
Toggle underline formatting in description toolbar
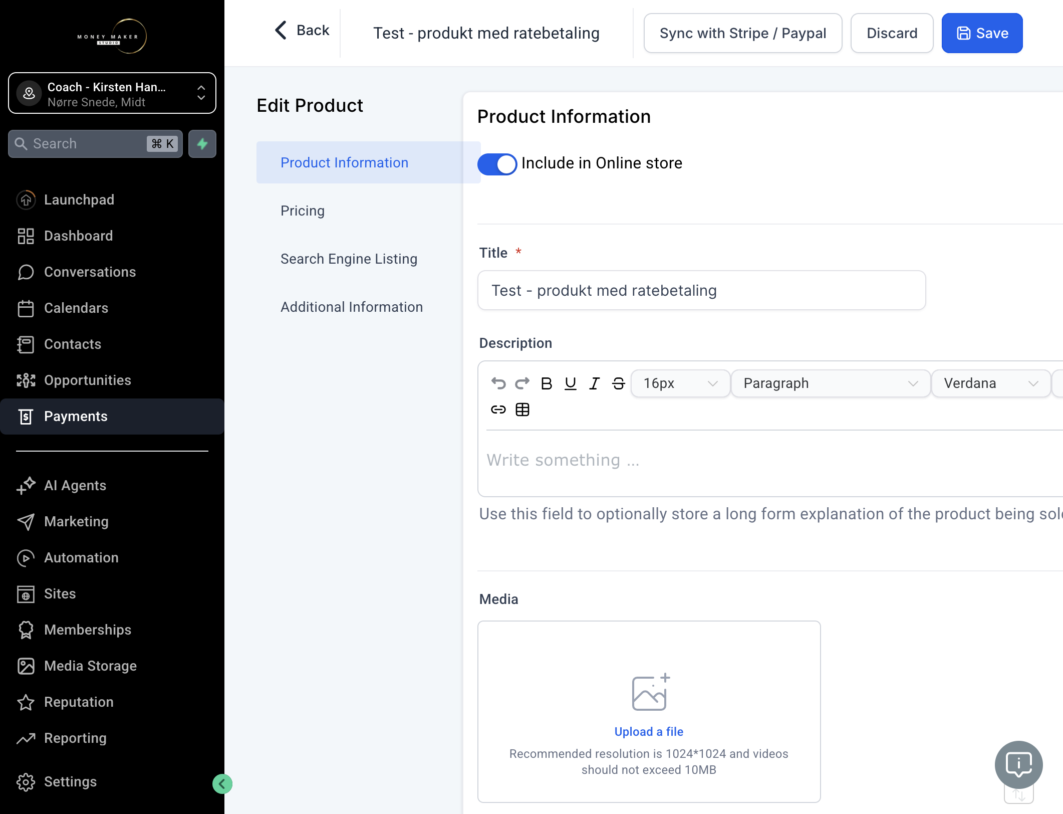[x=571, y=383]
